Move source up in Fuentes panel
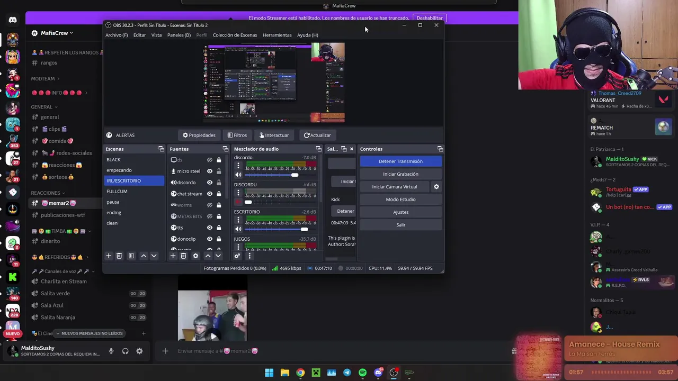Image resolution: width=678 pixels, height=381 pixels. [x=208, y=256]
